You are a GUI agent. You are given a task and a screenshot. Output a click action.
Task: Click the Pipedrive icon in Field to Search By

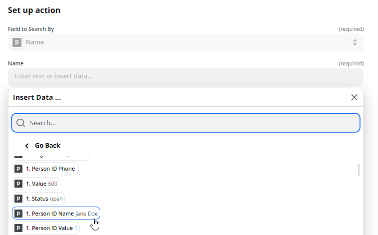[x=16, y=42]
